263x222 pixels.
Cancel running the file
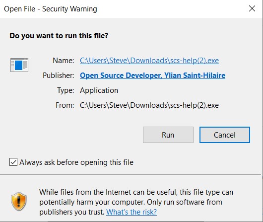click(225, 135)
